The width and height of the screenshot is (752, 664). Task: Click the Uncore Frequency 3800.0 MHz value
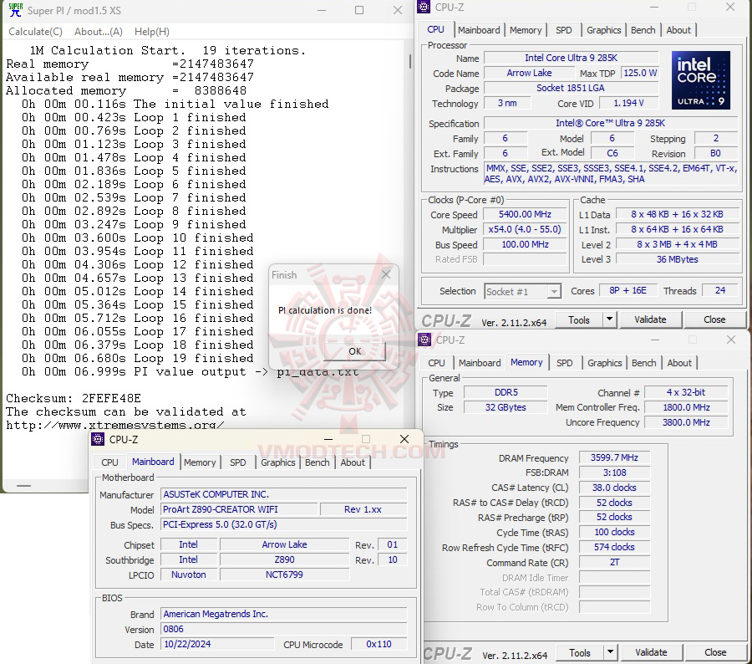[x=686, y=422]
